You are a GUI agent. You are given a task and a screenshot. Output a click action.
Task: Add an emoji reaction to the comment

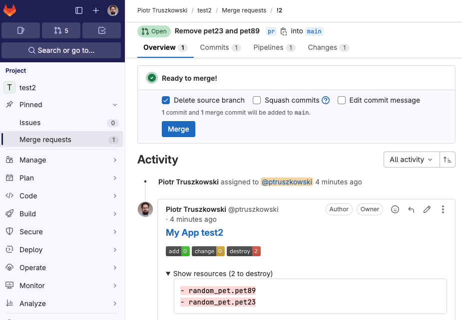coord(395,209)
